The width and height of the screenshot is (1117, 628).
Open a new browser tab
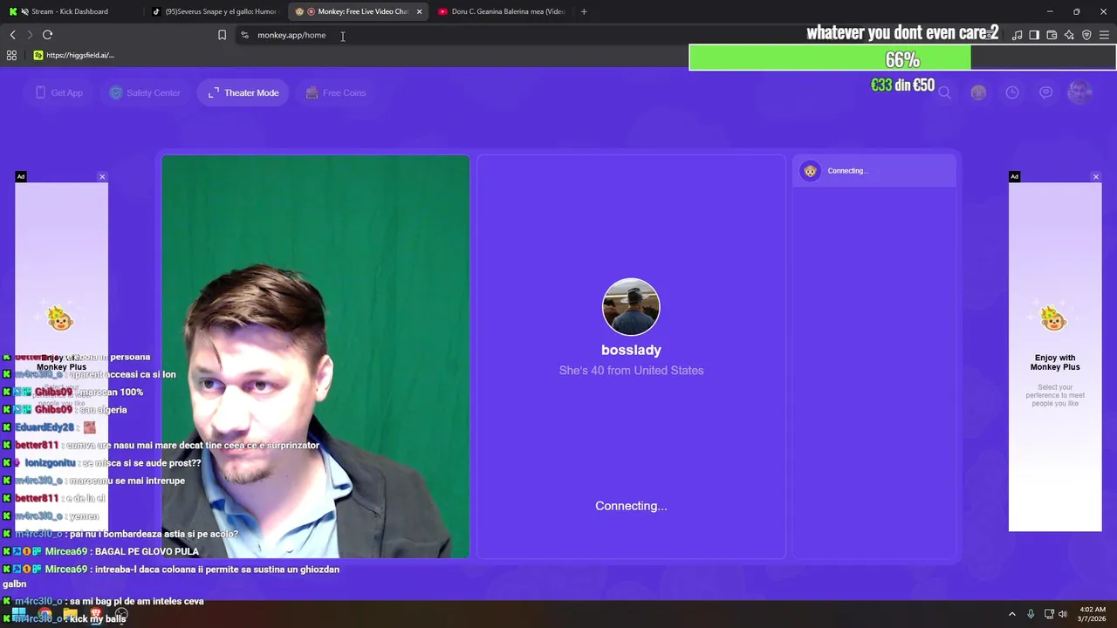click(x=584, y=11)
